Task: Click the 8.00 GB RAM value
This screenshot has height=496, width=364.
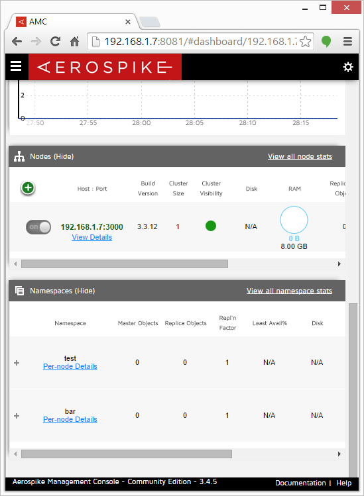Action: point(294,246)
